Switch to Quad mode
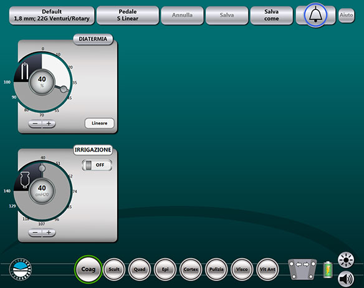Screen dimensions: 364x288 [x=140, y=269]
